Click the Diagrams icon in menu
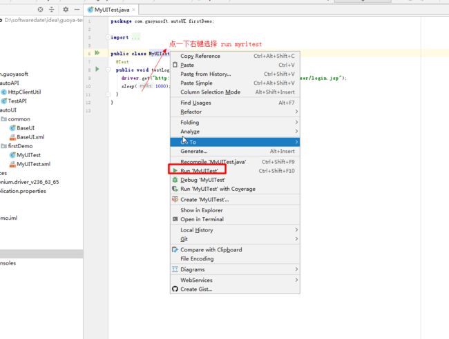449x339 pixels. tap(175, 269)
